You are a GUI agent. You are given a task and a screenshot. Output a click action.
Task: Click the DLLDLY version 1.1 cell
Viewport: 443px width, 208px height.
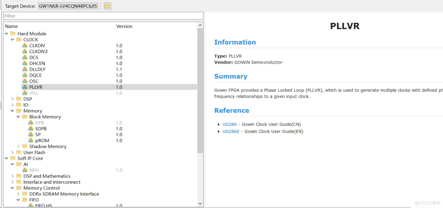click(x=119, y=69)
